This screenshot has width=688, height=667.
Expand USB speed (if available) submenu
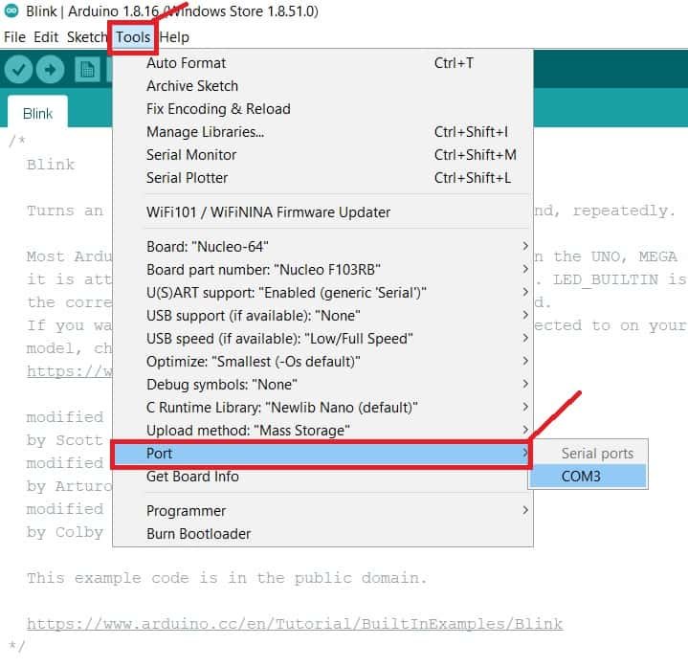322,339
